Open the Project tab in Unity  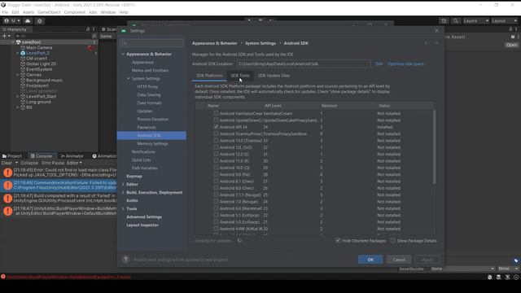[11, 155]
